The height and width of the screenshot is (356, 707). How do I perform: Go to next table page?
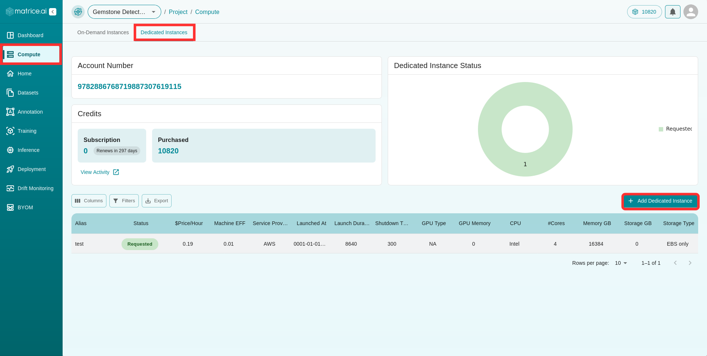coord(690,263)
